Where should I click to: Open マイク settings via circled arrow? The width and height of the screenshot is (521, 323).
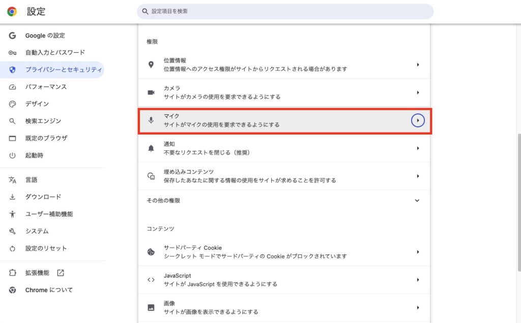(418, 120)
